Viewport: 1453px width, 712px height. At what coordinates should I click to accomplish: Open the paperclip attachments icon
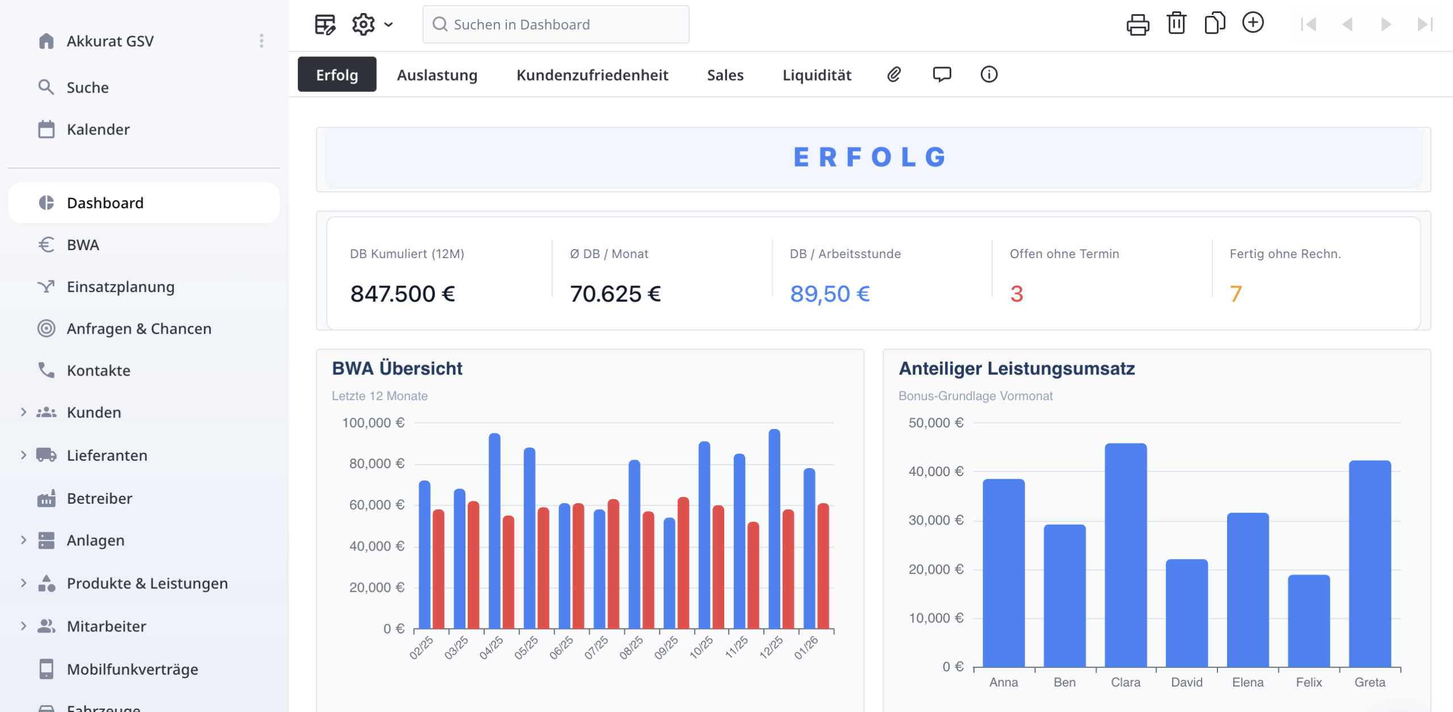[894, 74]
